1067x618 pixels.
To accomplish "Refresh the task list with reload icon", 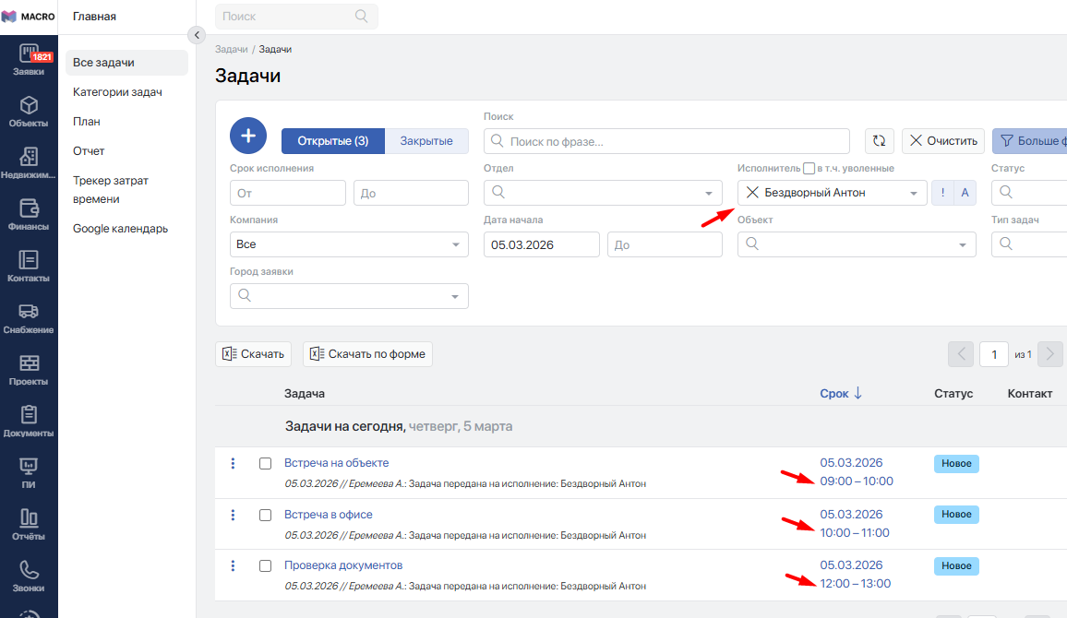I will (879, 141).
